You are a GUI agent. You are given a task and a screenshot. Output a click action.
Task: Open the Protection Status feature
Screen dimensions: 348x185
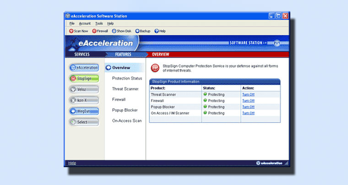click(127, 78)
